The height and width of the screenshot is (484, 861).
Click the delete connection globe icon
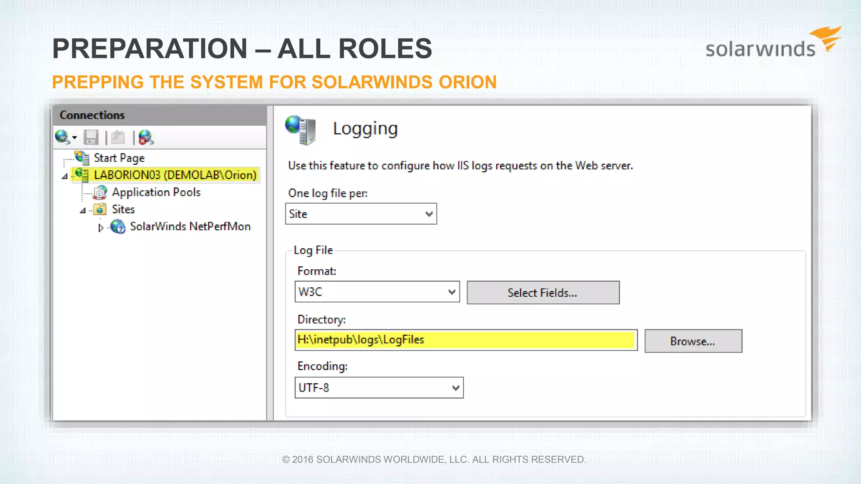pos(146,137)
